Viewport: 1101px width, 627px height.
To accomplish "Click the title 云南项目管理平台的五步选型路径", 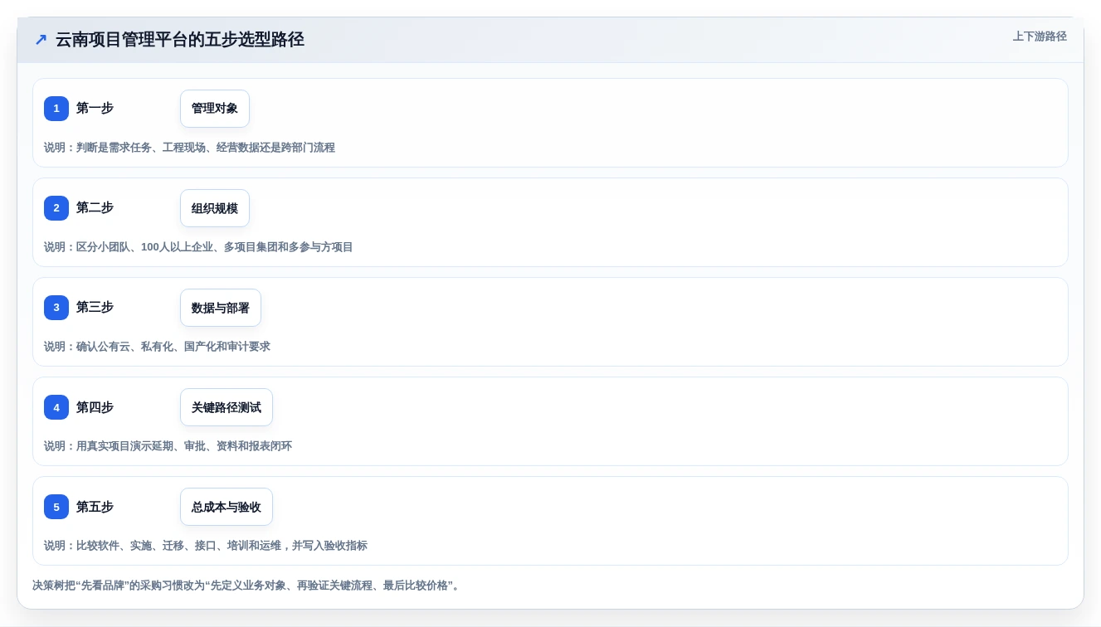I will (180, 39).
